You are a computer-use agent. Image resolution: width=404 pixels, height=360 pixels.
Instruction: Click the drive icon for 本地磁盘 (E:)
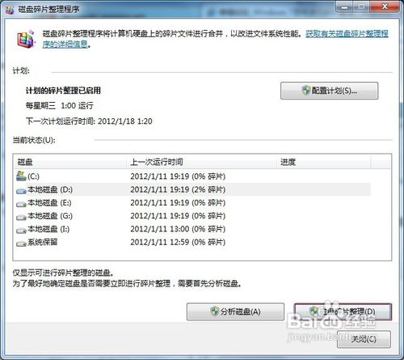(21, 204)
